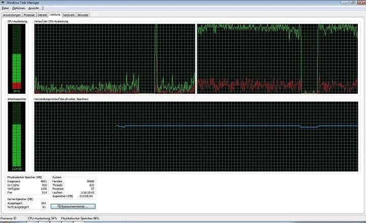The width and height of the screenshot is (366, 223).
Task: Click the memory gauge showing 2,64 GB
Action: 17,137
